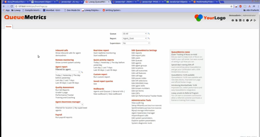Open Agents and Queues wallboard
260x137 pixels.
(x=102, y=91)
